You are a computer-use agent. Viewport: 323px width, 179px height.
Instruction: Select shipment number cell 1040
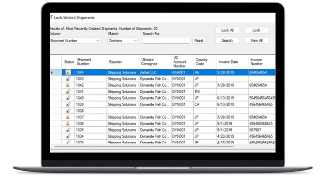90,98
